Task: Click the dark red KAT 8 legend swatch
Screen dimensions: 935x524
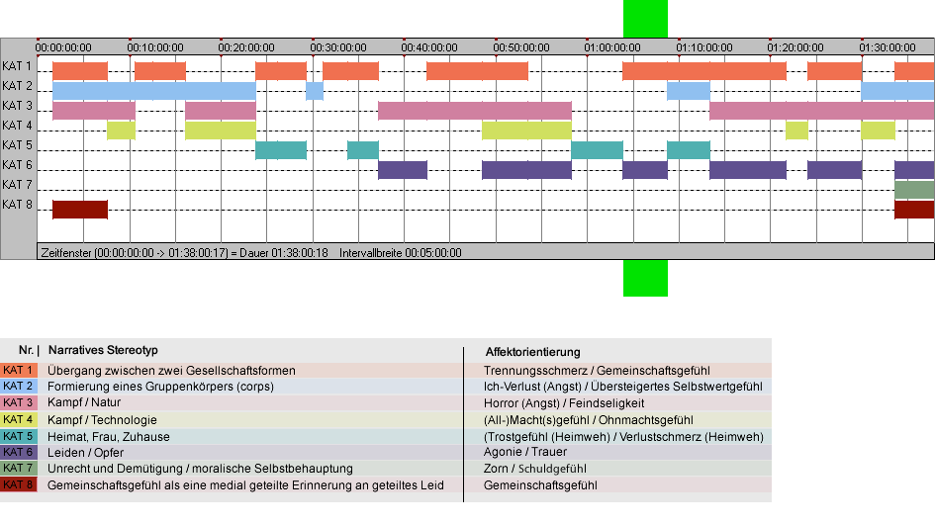Action: point(19,484)
